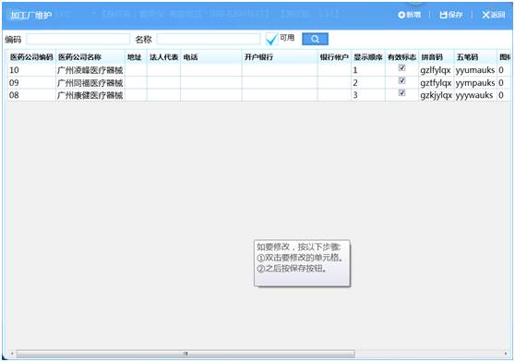Image resolution: width=515 pixels, height=362 pixels.
Task: Select code cell 10
Action: click(32, 70)
